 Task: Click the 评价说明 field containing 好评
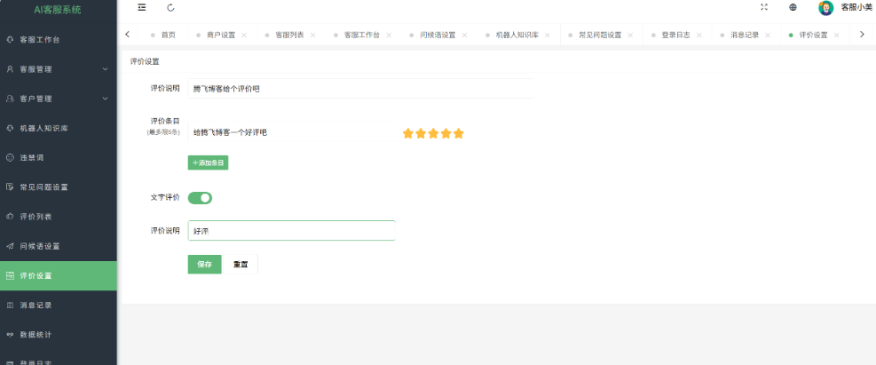(x=291, y=231)
